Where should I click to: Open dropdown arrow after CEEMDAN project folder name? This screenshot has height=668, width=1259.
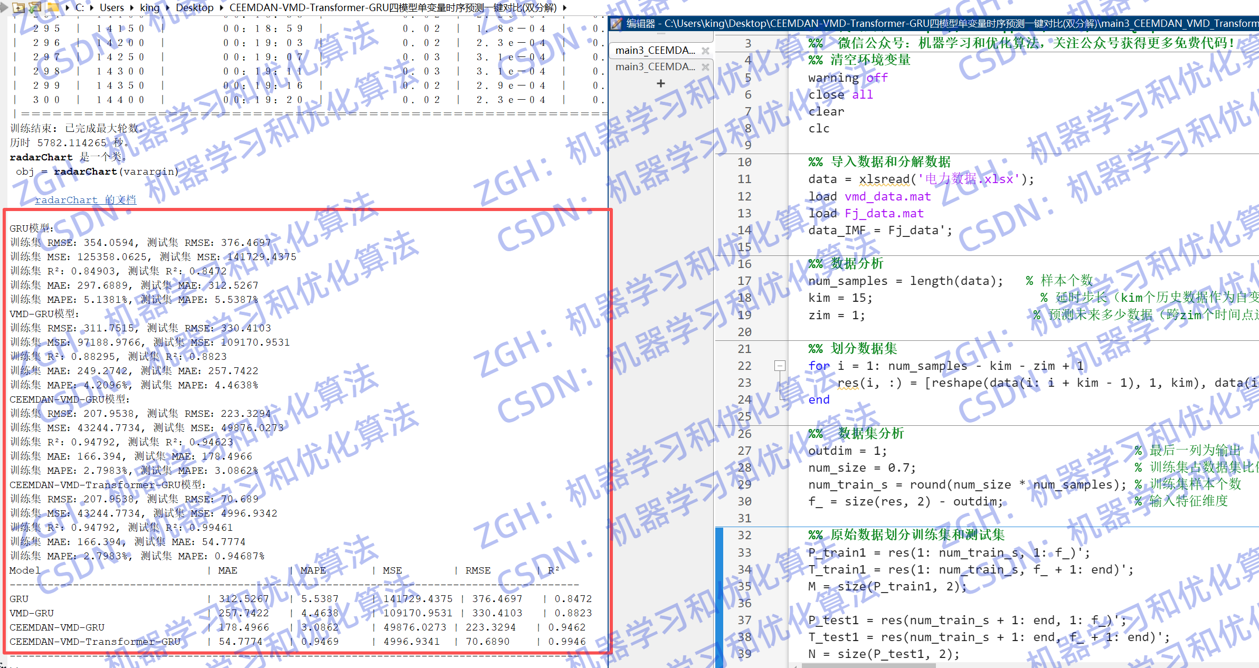[x=565, y=7]
